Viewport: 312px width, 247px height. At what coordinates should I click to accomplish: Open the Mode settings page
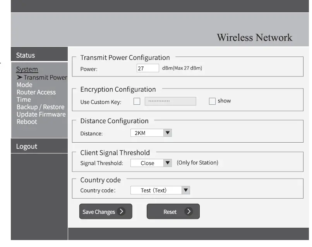[24, 85]
